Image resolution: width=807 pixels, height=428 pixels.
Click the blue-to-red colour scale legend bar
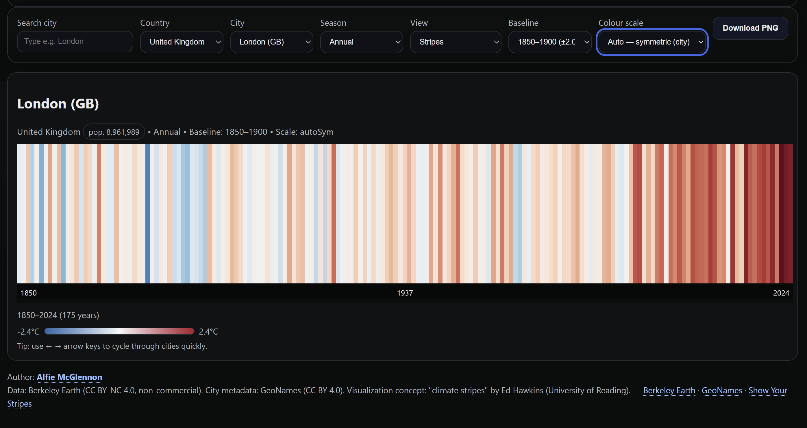[119, 331]
